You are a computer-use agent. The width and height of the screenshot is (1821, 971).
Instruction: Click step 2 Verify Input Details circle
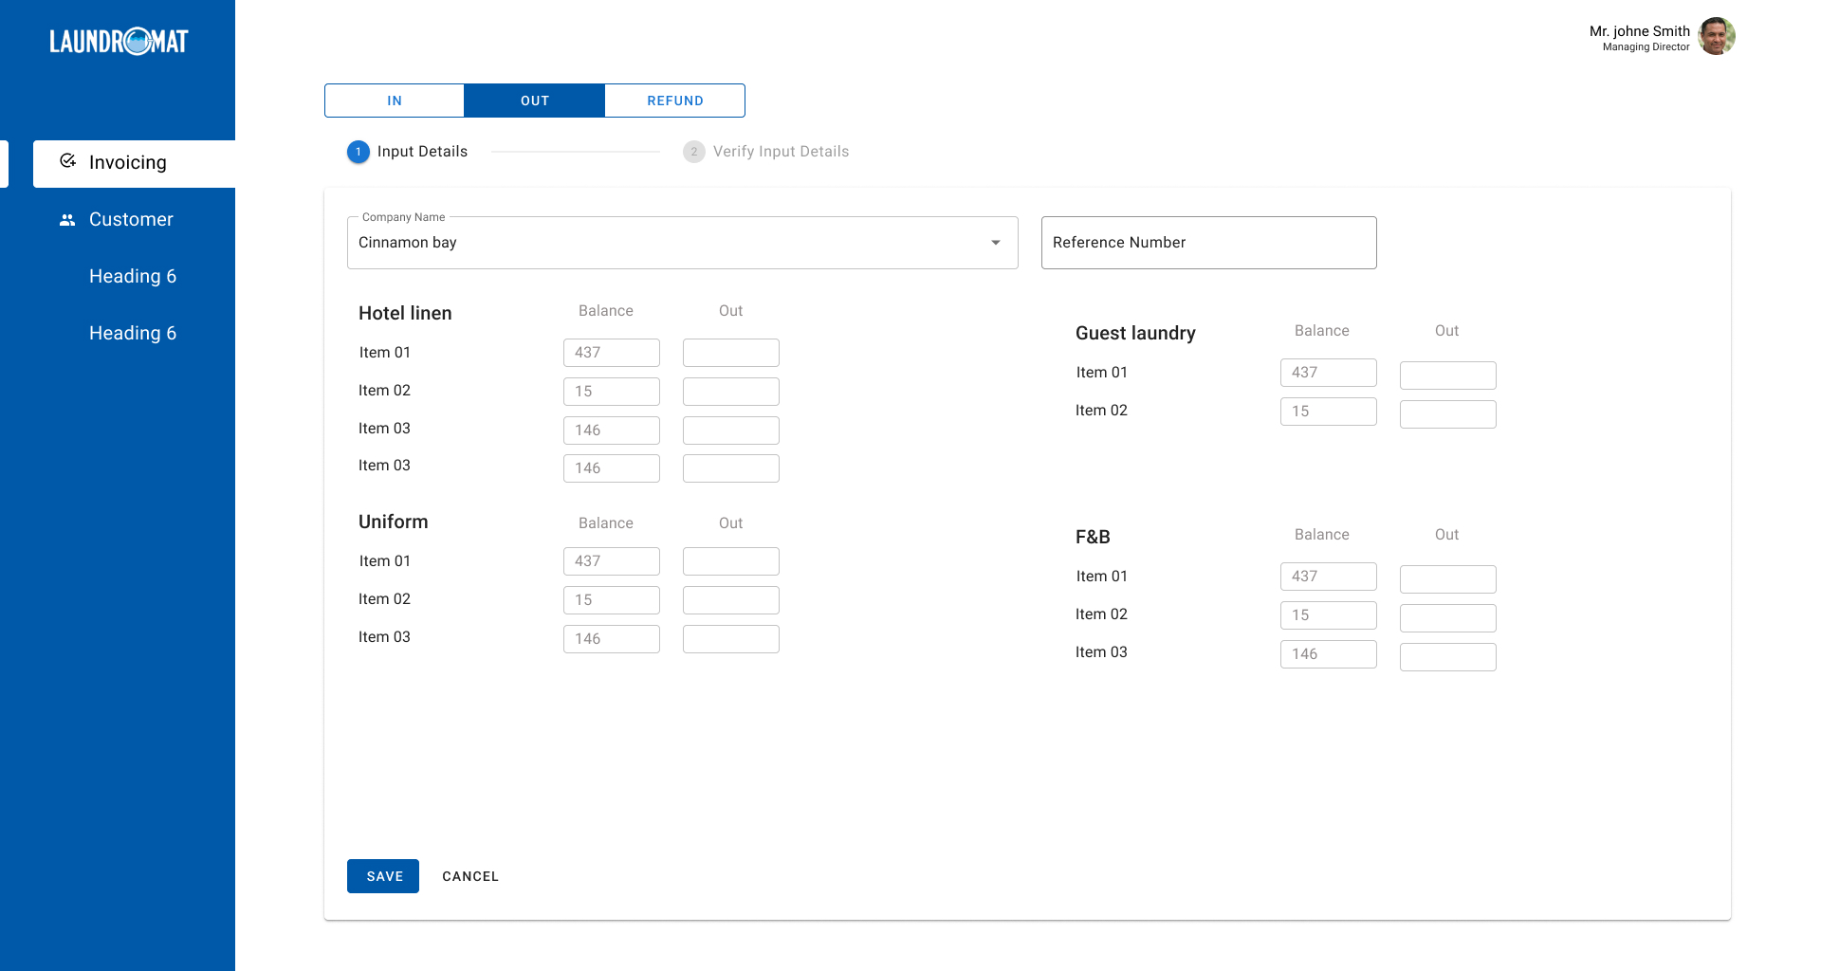tap(693, 151)
